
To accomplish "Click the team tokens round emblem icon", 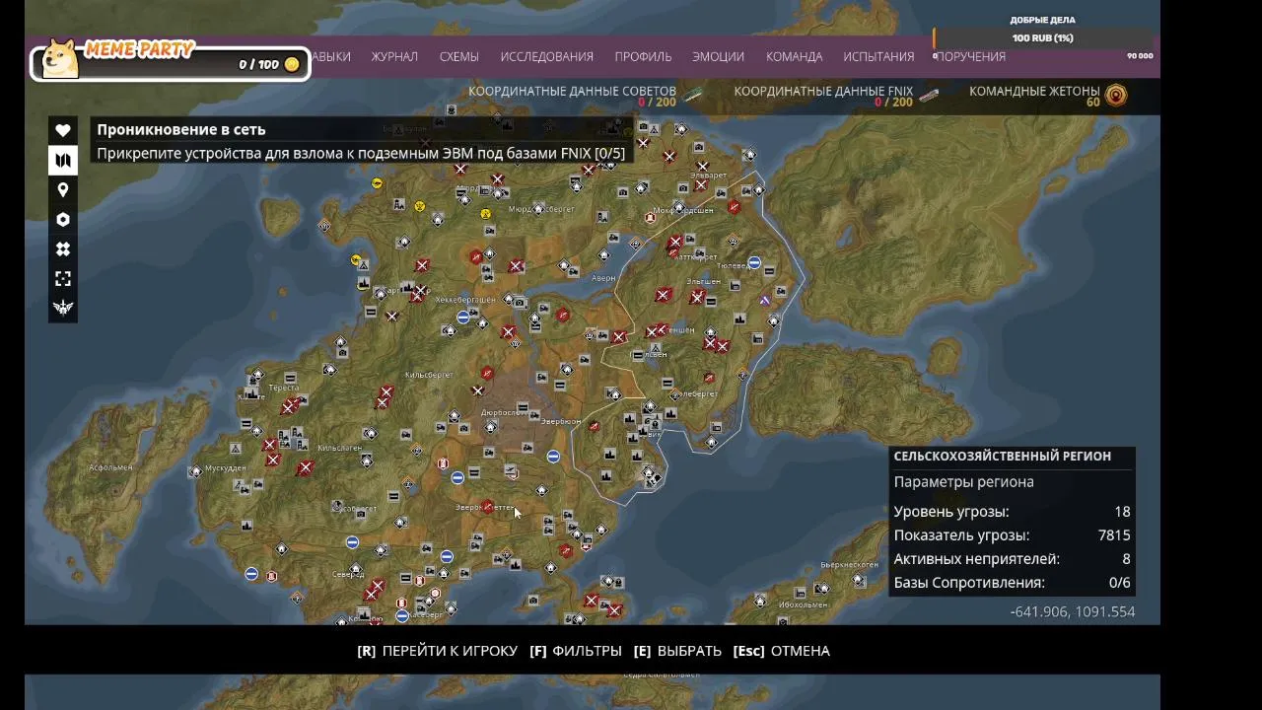I will click(x=1116, y=95).
